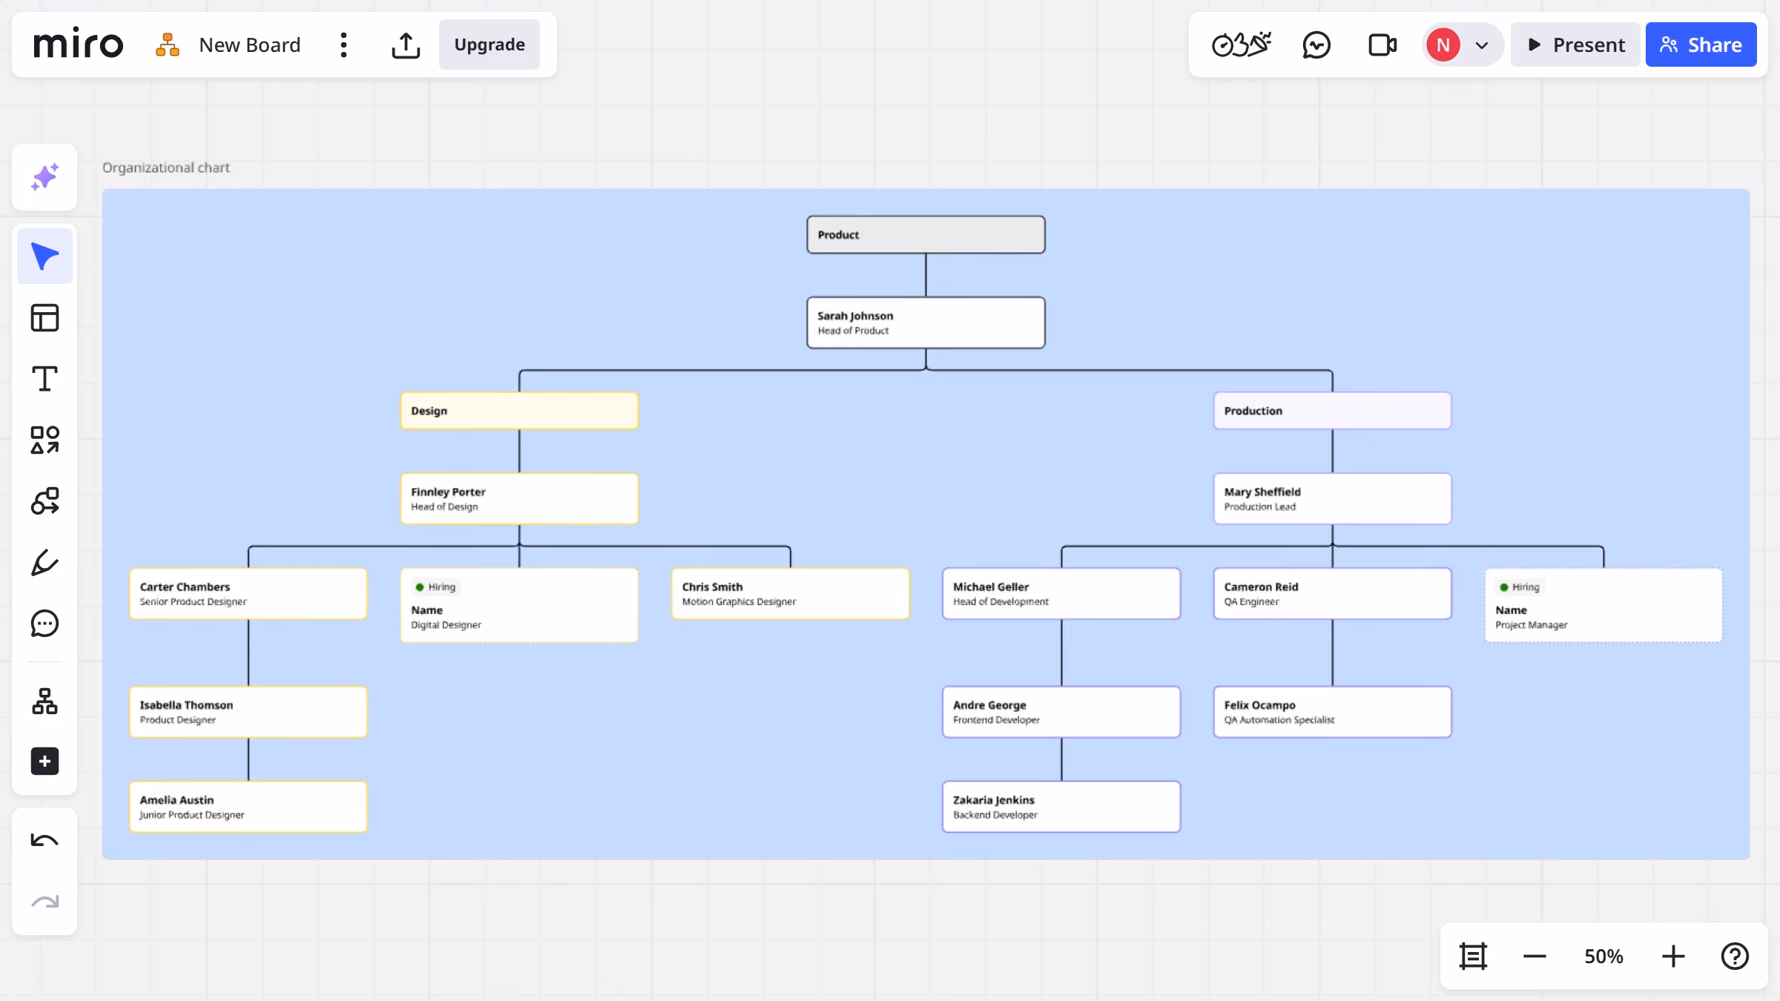Screen dimensions: 1780x1001
Task: Click the 50% zoom level
Action: (x=1603, y=957)
